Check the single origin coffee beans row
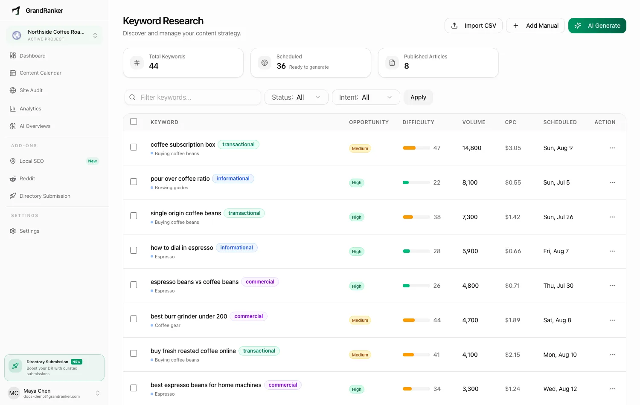This screenshot has height=405, width=640. coord(134,216)
